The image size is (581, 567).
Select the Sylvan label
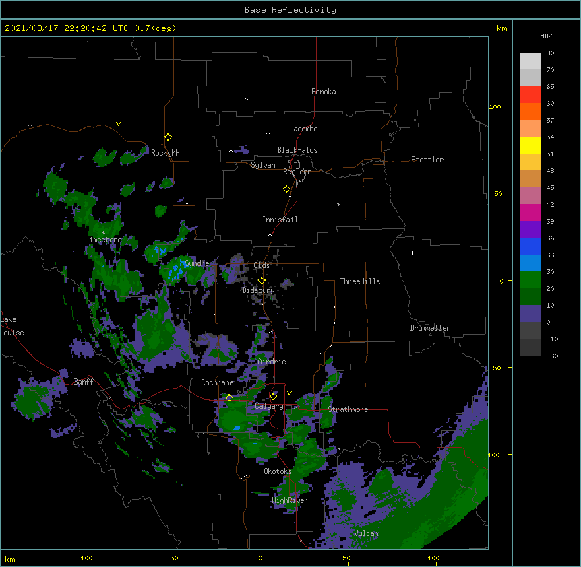point(263,165)
